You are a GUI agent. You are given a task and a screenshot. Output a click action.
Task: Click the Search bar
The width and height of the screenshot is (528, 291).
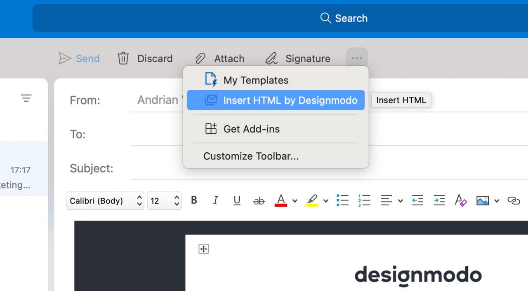point(280,18)
